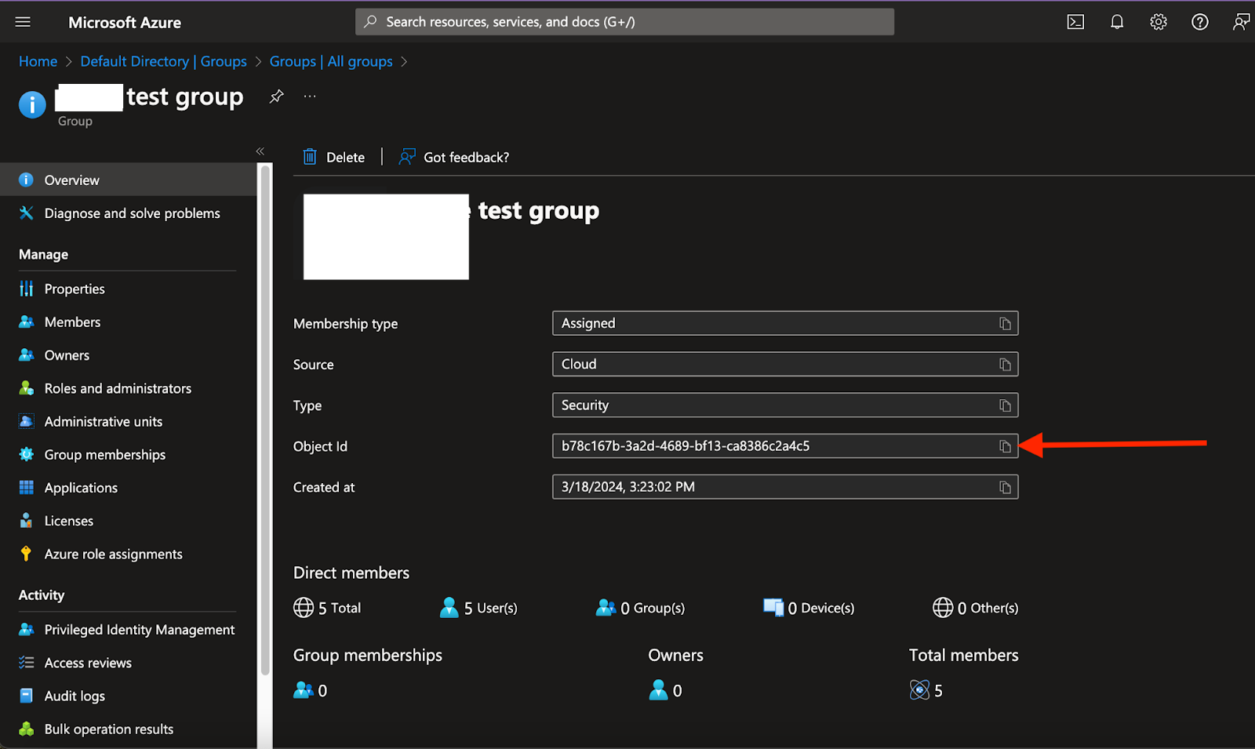Screen dimensions: 1255x749
Task: Open the feedback icon in top bar
Action: pos(1241,22)
